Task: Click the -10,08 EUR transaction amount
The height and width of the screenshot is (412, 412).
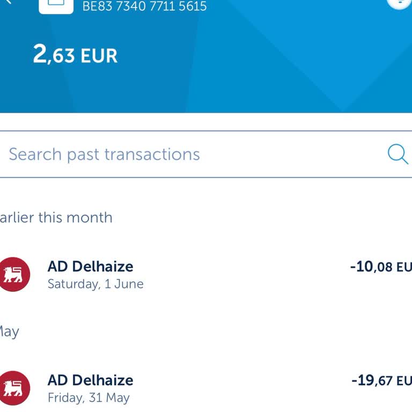Action: 381,267
